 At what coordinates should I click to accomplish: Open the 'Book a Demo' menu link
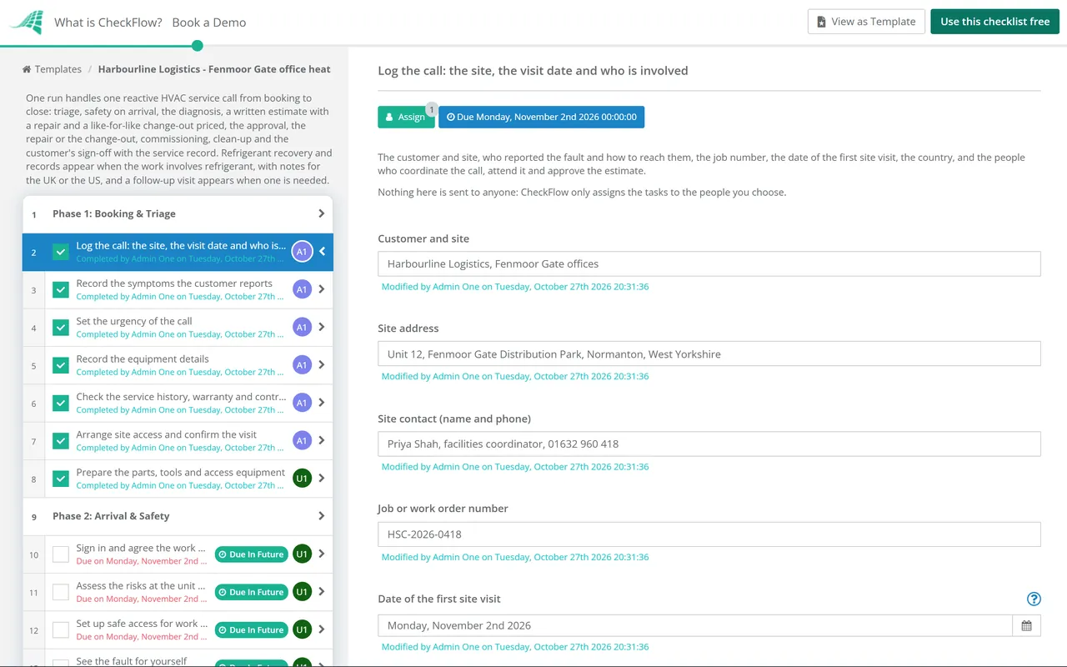(209, 23)
